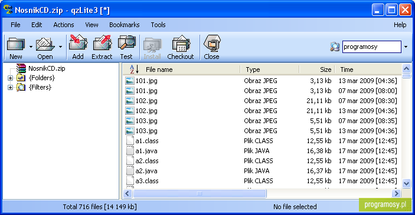Click the vertical scrollbar up arrow
The image size is (415, 215).
[406, 69]
